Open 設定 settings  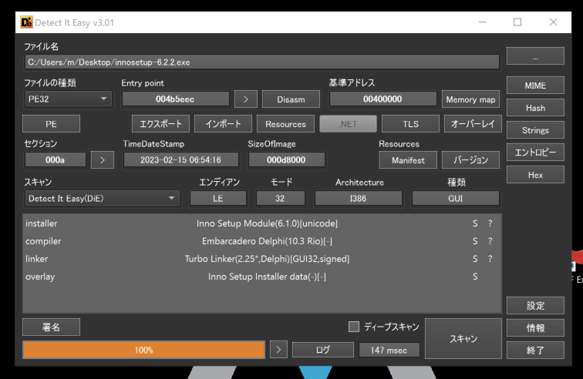coord(535,305)
